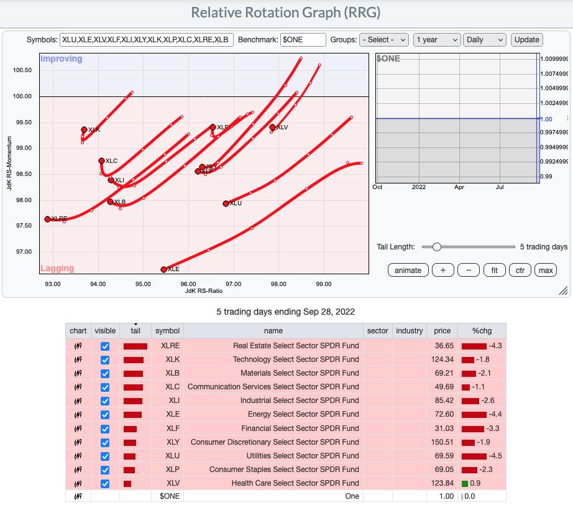
Task: Open chart icon for XLY row
Action: [x=78, y=442]
